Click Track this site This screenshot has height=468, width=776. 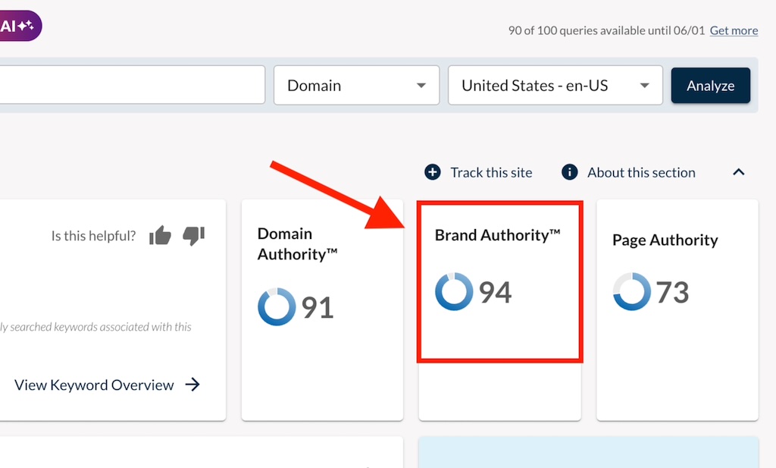pos(491,172)
